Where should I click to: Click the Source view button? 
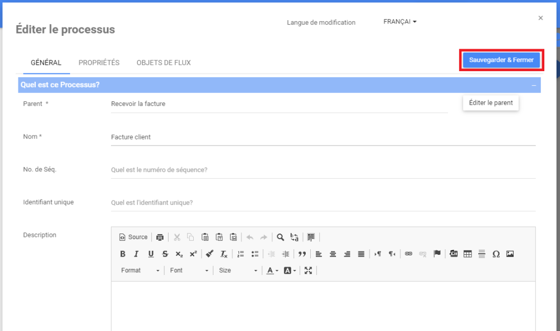(133, 237)
